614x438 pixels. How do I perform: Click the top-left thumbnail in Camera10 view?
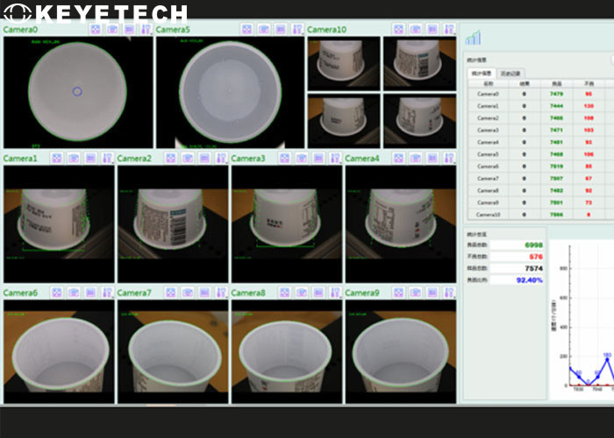[343, 61]
